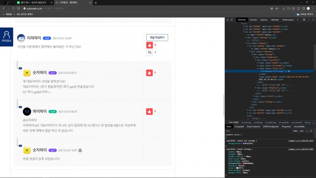Viewport: 316px width, 178px height.
Task: Switch to the Console tab
Action: (253, 20)
